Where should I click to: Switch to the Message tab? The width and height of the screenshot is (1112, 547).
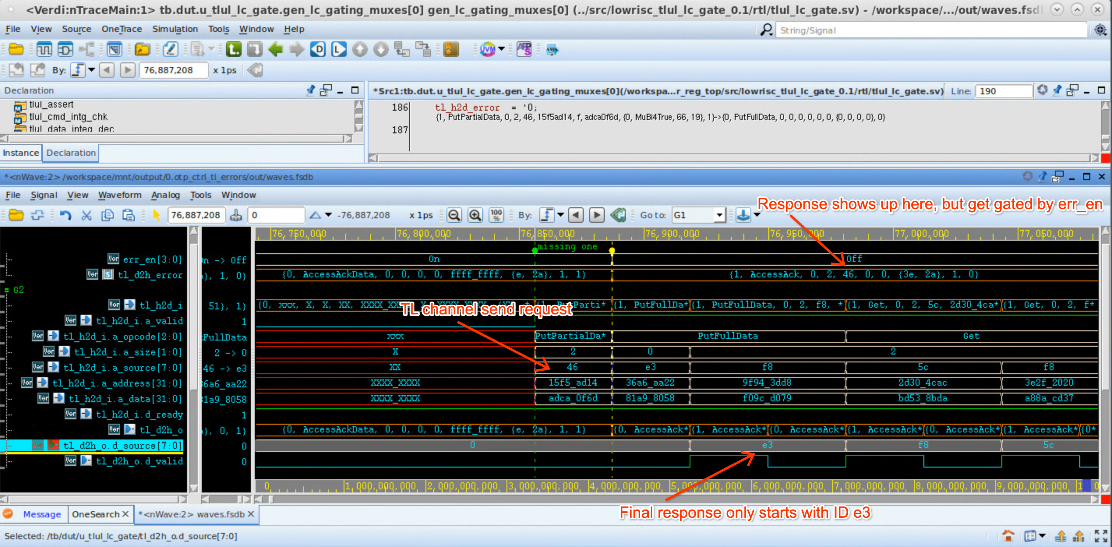pos(42,514)
